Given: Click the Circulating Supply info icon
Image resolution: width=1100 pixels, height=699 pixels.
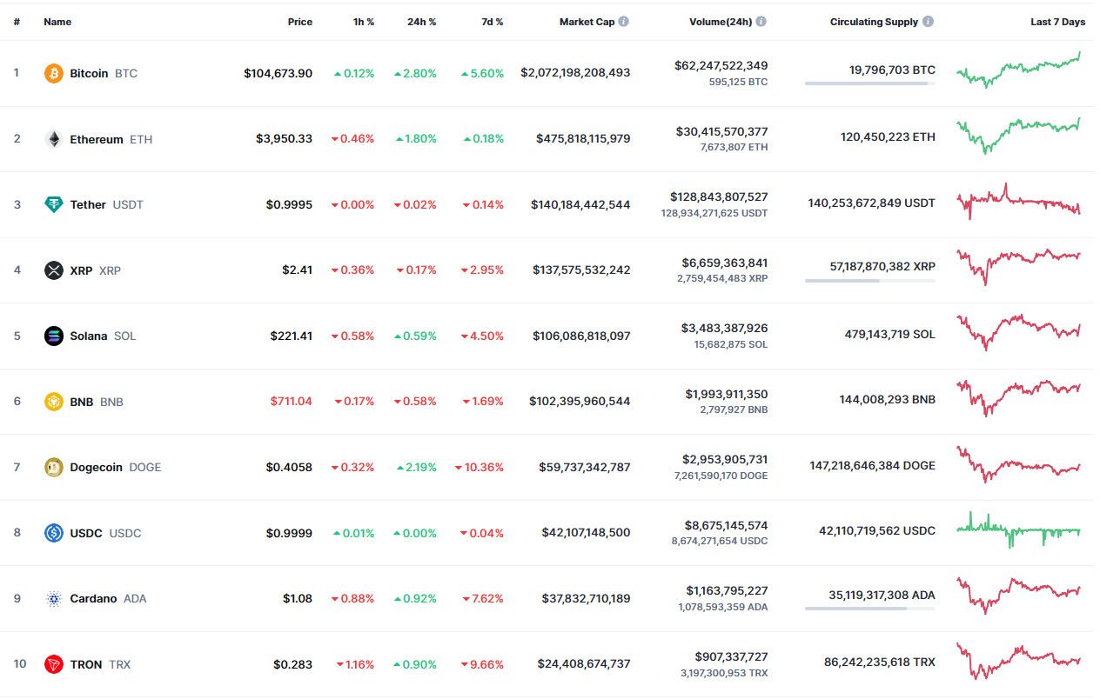Looking at the screenshot, I should click(x=928, y=22).
